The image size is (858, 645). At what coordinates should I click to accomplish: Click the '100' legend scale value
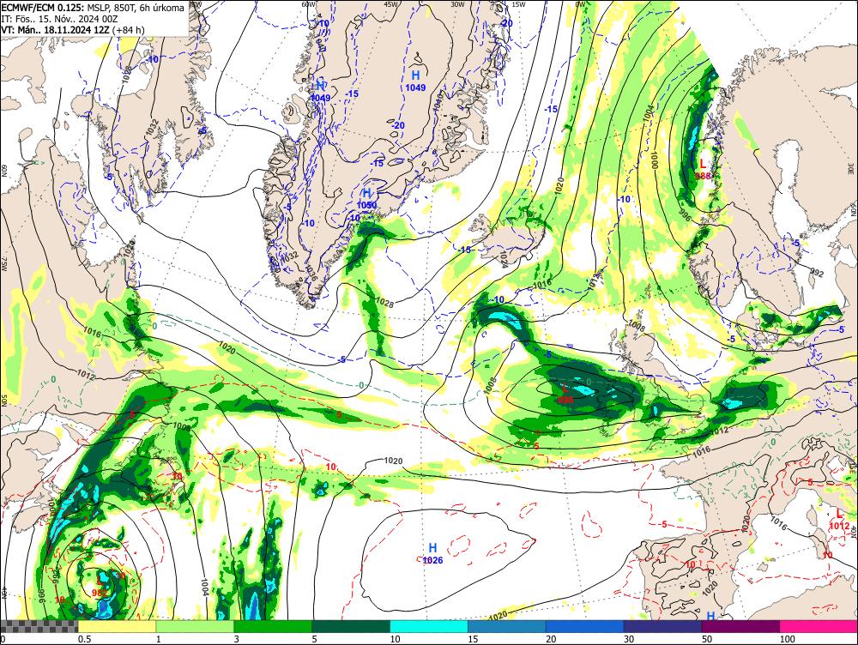pyautogui.click(x=788, y=639)
